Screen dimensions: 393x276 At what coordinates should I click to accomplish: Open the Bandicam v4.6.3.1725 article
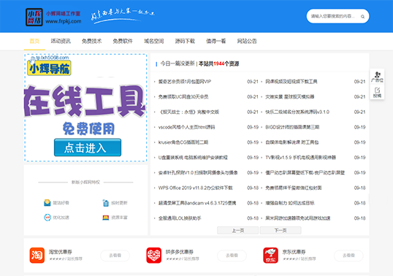coord(197,203)
